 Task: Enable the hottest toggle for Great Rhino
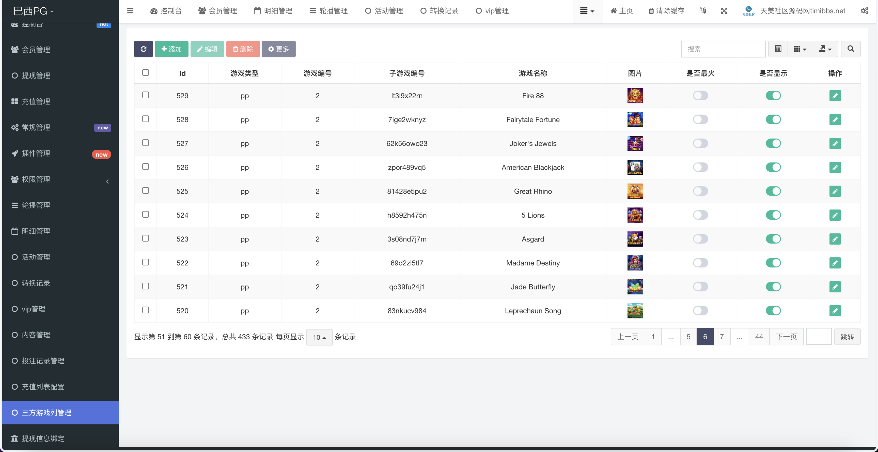(700, 191)
